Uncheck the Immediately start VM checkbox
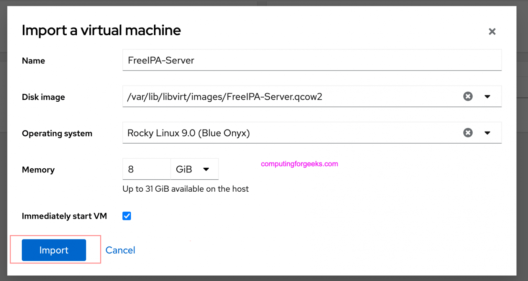This screenshot has height=281, width=528. click(x=126, y=216)
